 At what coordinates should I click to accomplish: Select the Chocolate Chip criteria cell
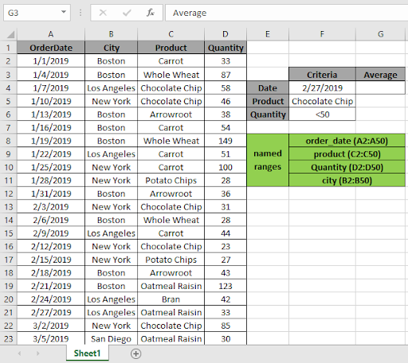tap(322, 101)
